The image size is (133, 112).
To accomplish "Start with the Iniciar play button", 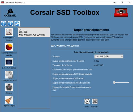I will 87,101.
